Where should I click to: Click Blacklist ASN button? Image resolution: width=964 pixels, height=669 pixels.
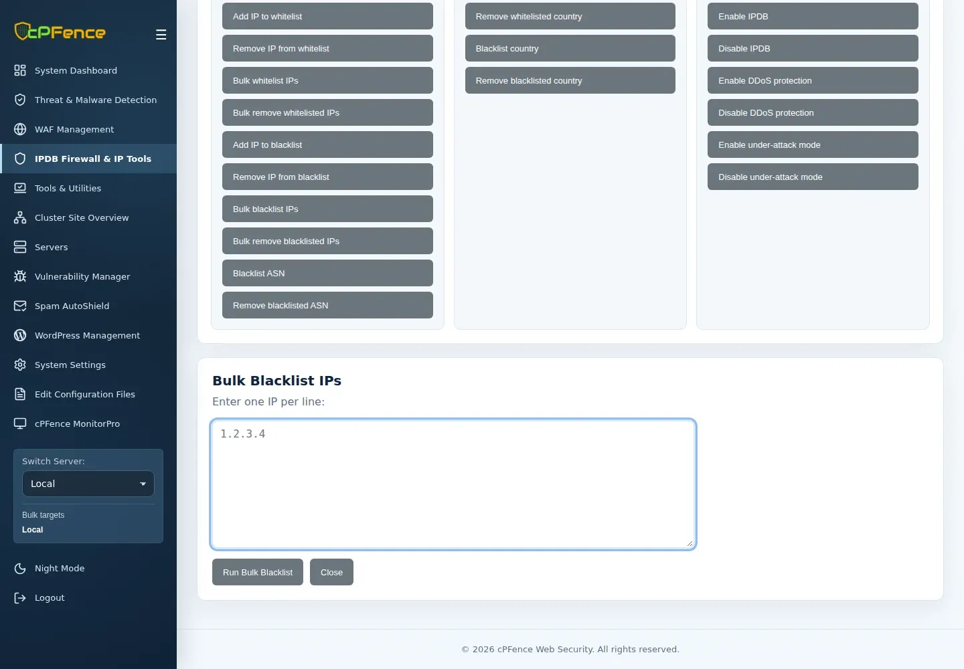point(327,273)
